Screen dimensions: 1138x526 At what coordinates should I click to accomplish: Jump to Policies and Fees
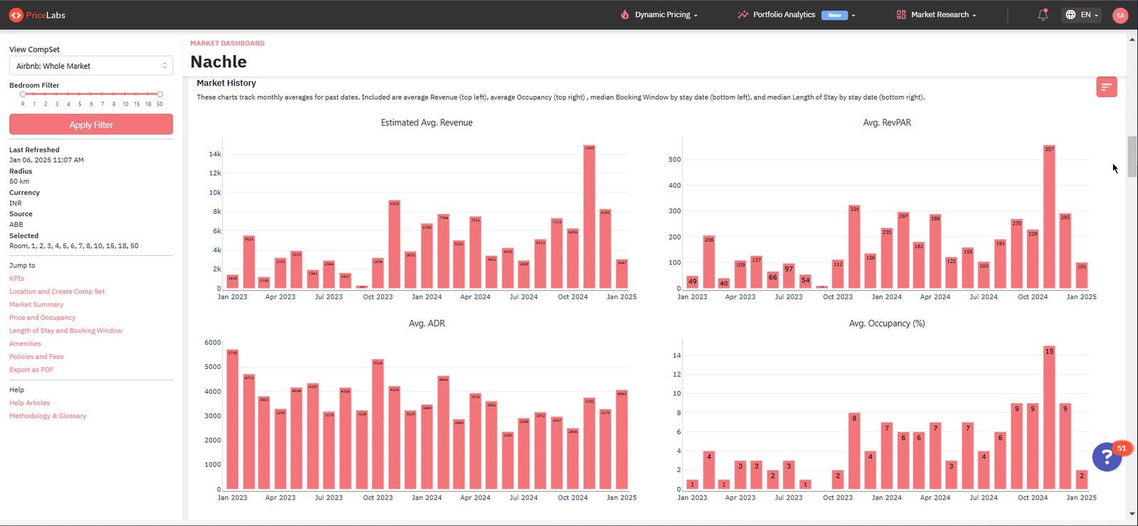pyautogui.click(x=36, y=357)
